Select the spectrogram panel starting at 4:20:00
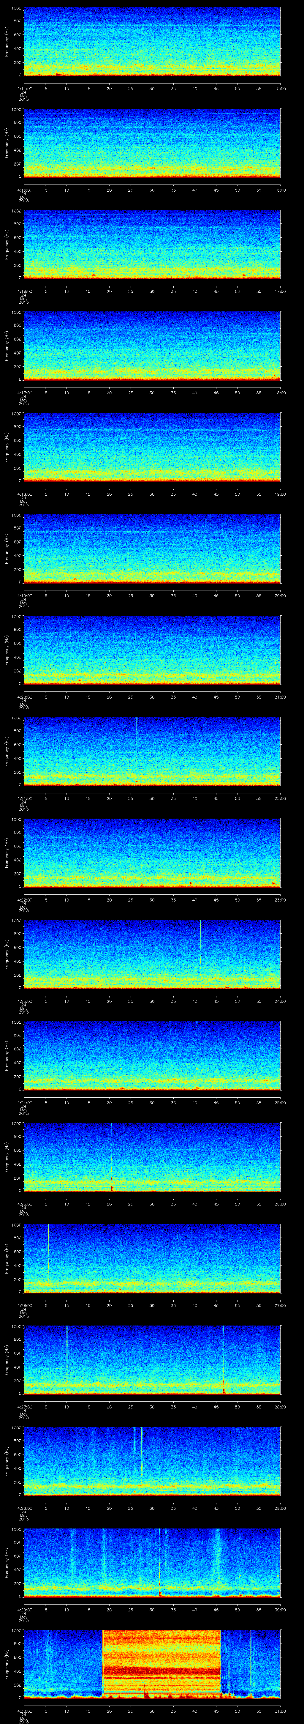The image size is (304, 1724). click(x=152, y=650)
